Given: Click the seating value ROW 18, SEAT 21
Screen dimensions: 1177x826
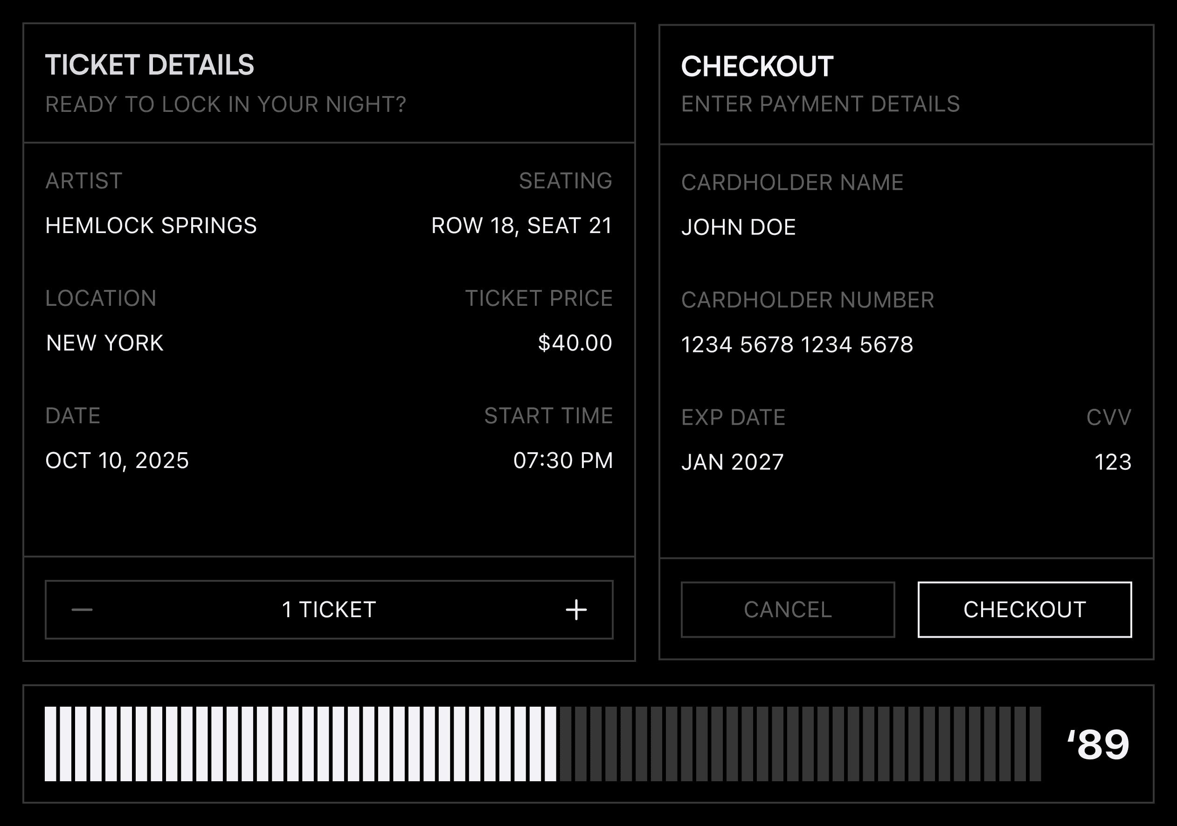Looking at the screenshot, I should click(x=521, y=226).
